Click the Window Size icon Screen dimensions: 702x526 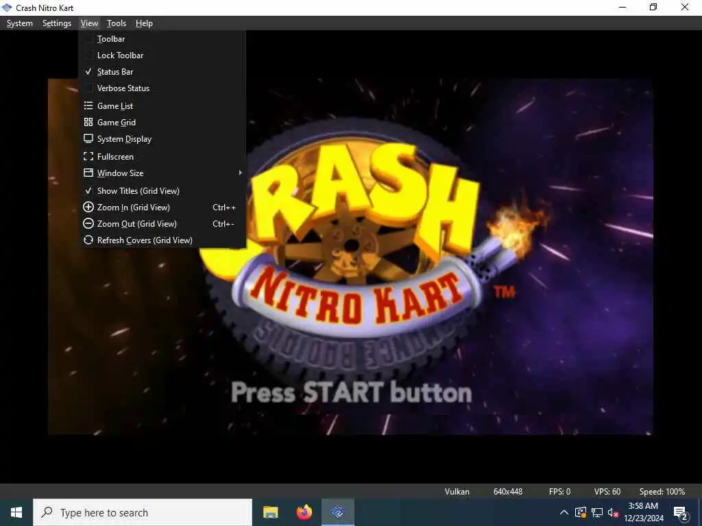tap(88, 173)
